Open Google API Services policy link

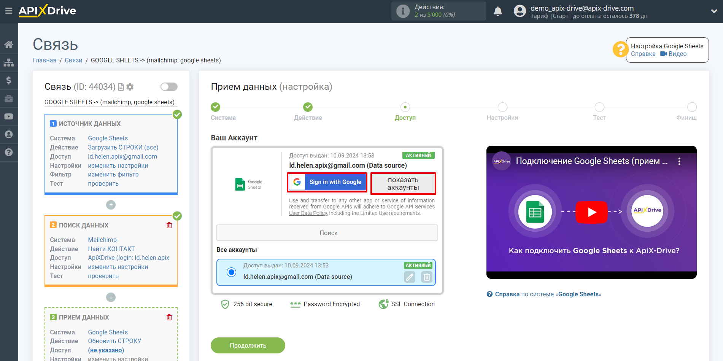[x=411, y=207]
